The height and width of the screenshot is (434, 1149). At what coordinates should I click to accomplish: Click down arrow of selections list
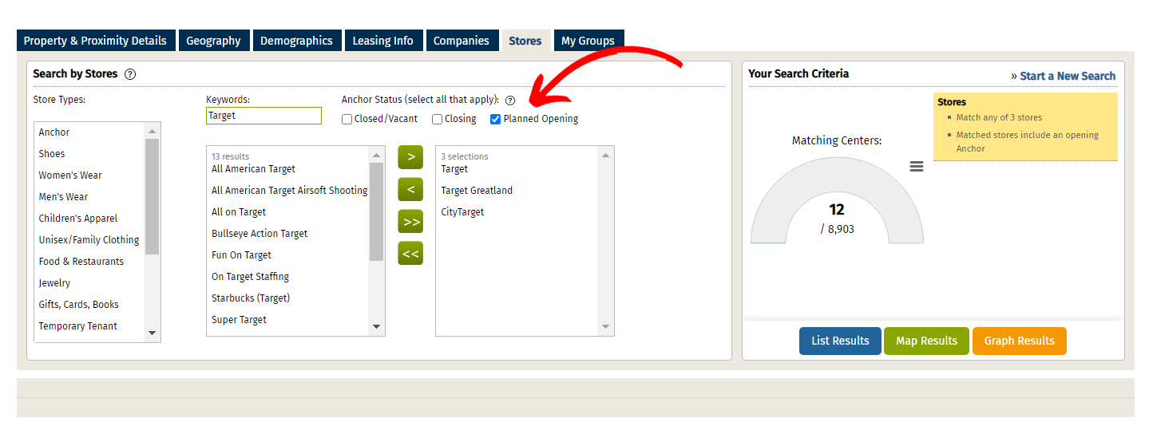605,327
